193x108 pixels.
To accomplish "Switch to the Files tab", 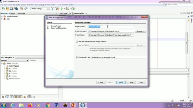I will click(x=13, y=13).
